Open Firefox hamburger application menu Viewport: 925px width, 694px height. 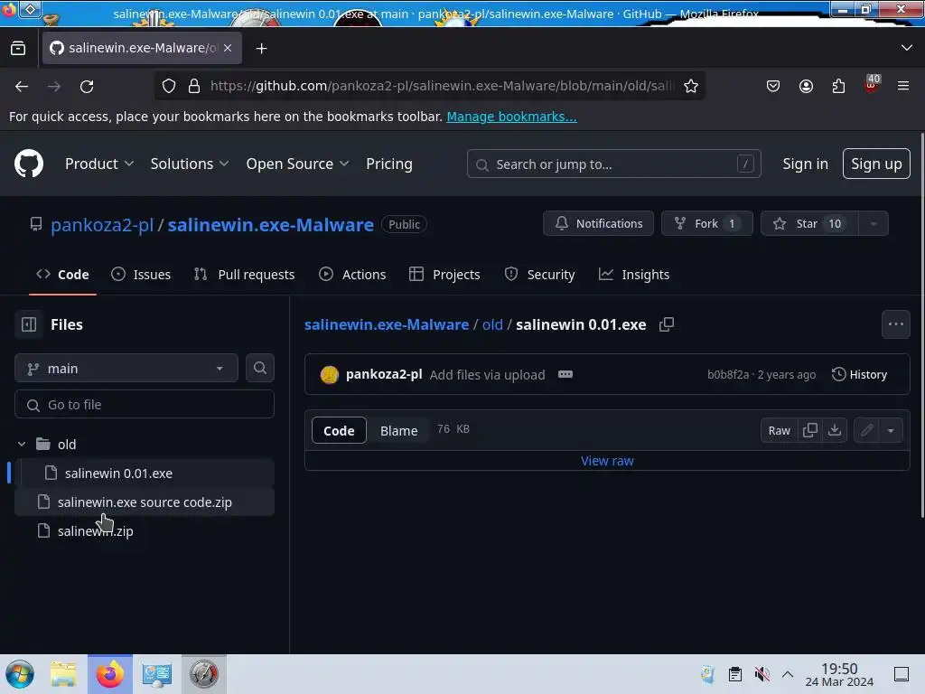903,86
